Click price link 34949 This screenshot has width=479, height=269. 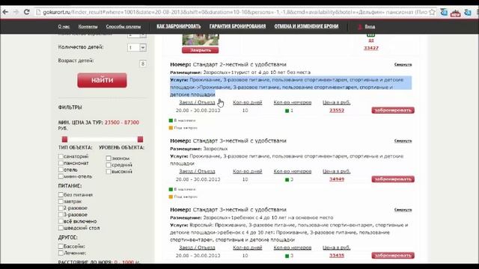click(337, 179)
